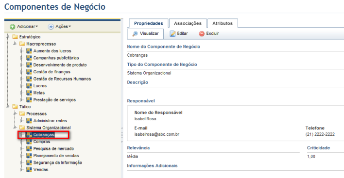
Task: Click the email isabelrosa@abc.com.br
Action: click(156, 134)
